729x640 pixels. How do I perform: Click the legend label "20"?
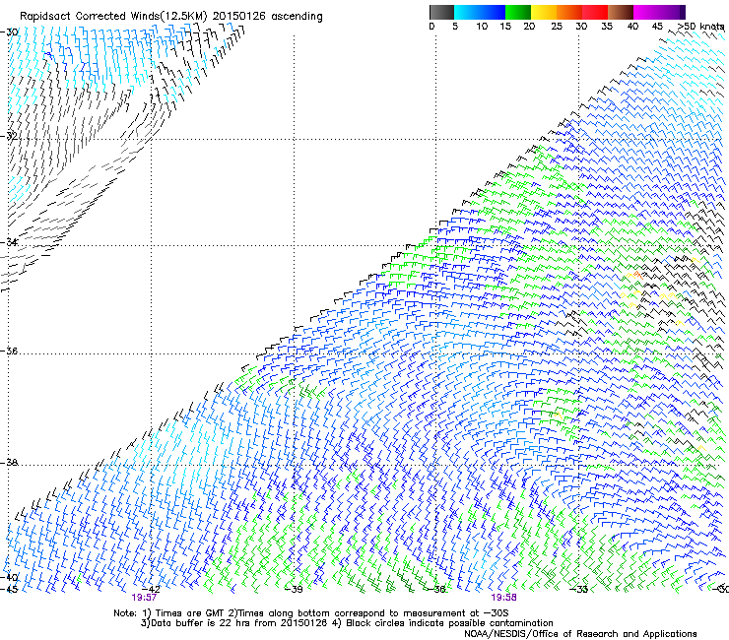tap(529, 27)
